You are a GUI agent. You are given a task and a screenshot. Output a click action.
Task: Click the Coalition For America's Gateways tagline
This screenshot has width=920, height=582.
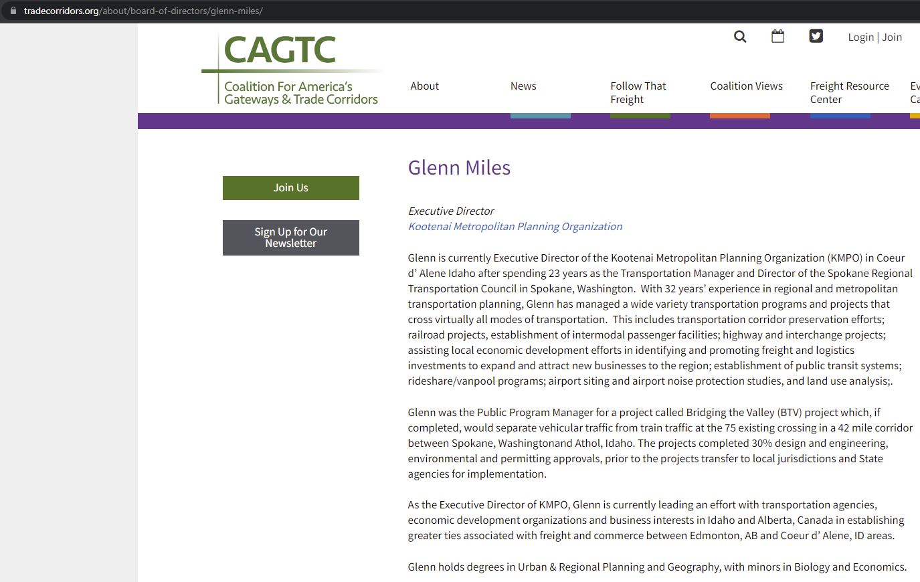[301, 93]
